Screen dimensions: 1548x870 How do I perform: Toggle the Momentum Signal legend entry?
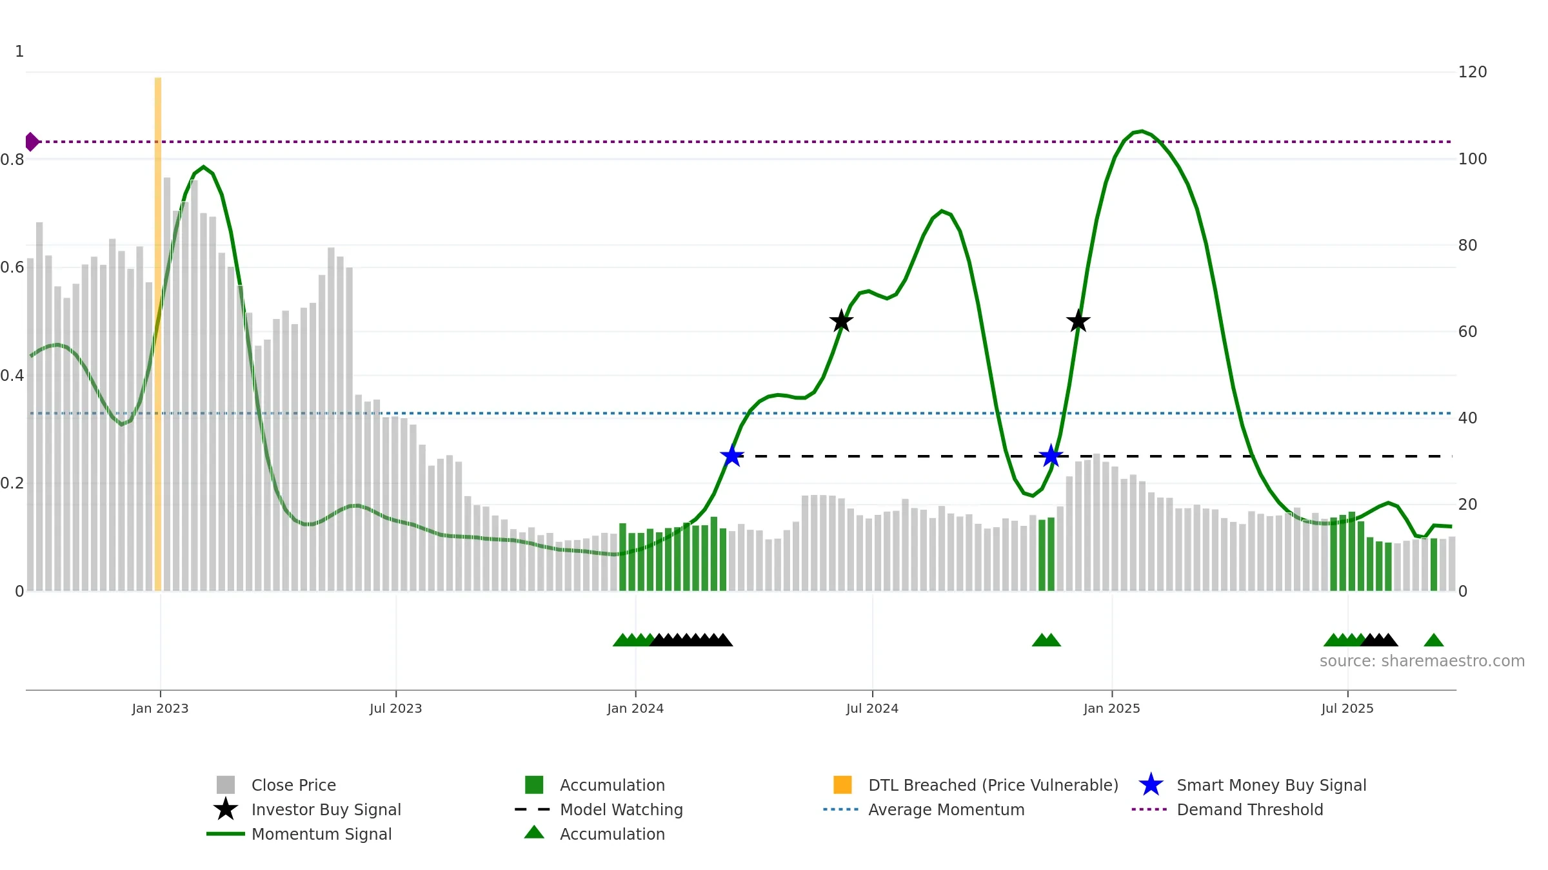click(x=299, y=834)
